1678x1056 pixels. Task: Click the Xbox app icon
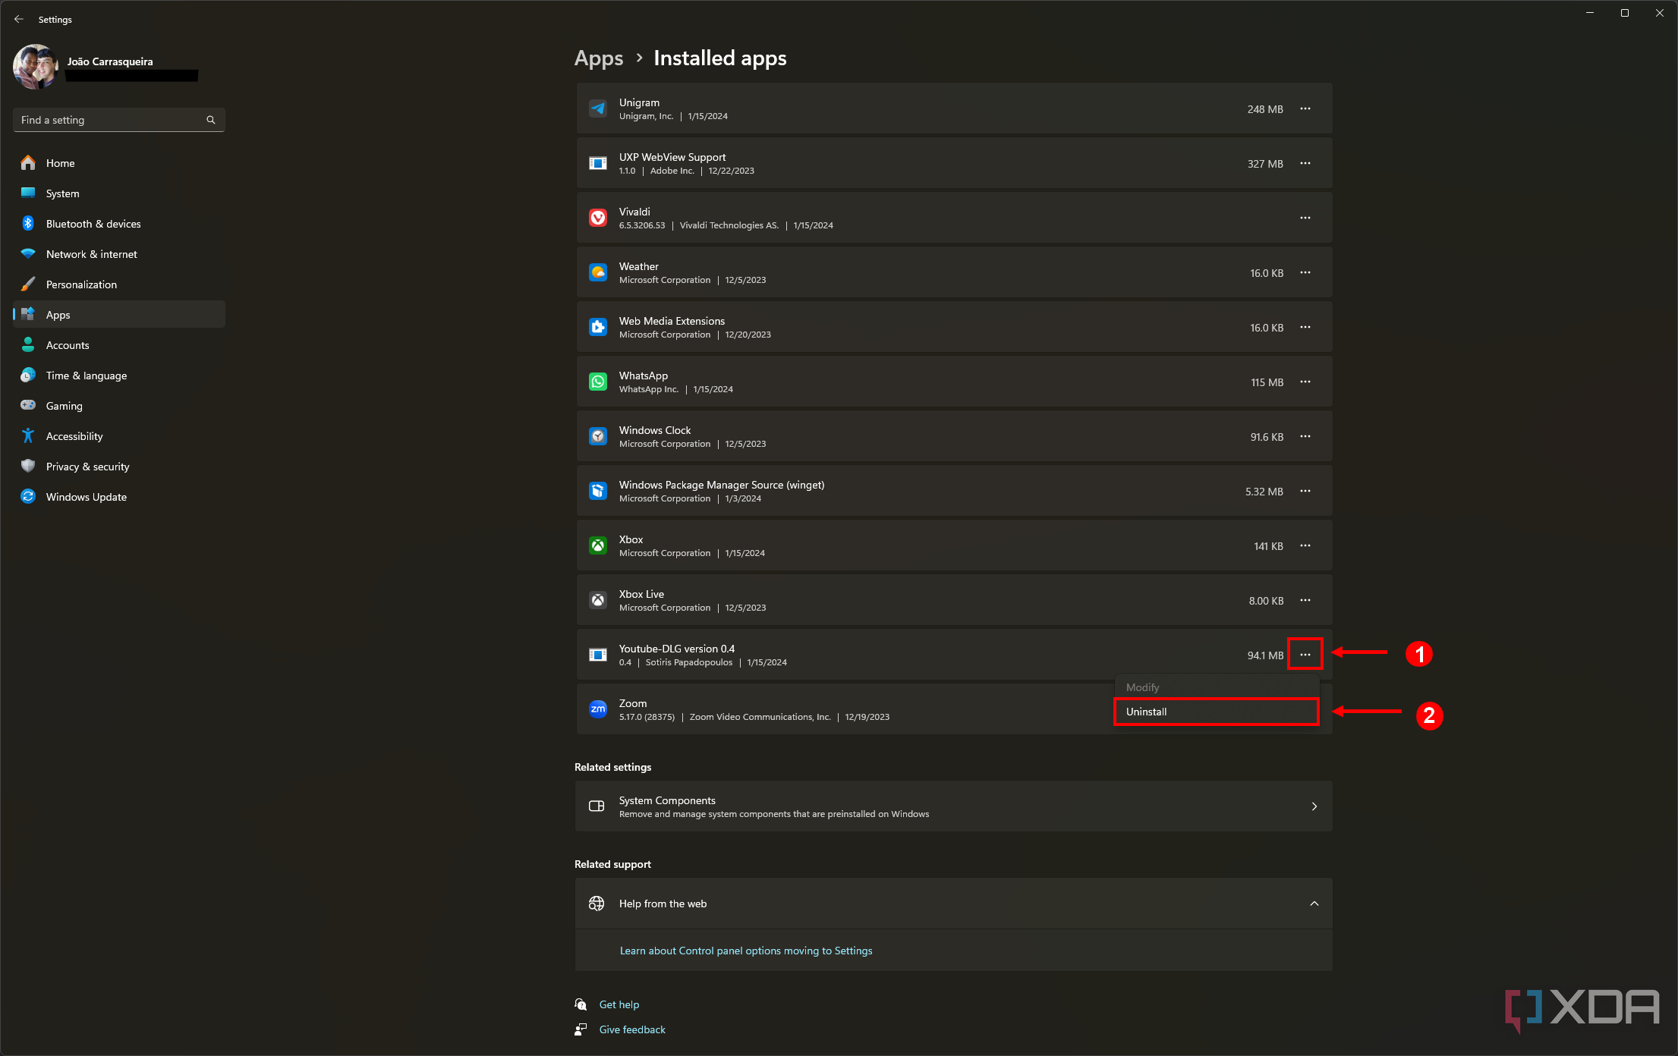click(598, 546)
